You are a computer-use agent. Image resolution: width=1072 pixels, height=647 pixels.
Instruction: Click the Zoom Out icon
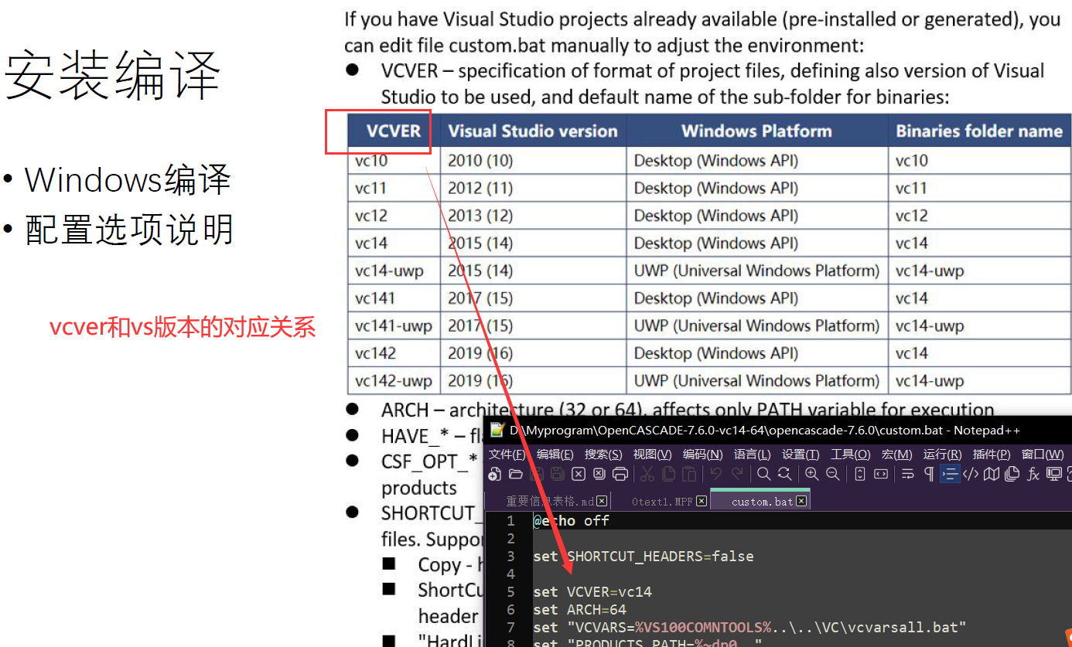click(x=832, y=474)
